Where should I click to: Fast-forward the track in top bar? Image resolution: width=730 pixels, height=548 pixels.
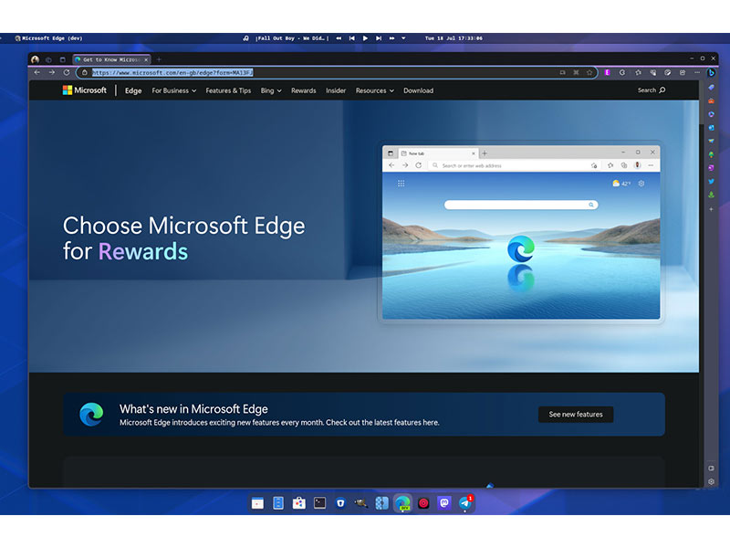(x=391, y=38)
